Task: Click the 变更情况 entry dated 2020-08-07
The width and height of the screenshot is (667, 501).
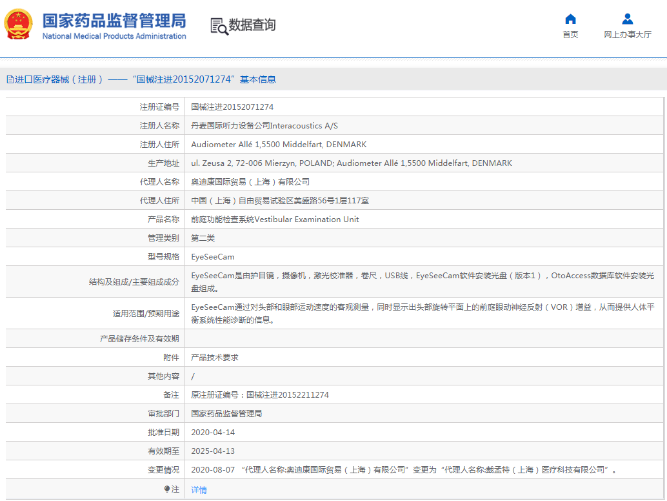Action: tap(403, 470)
